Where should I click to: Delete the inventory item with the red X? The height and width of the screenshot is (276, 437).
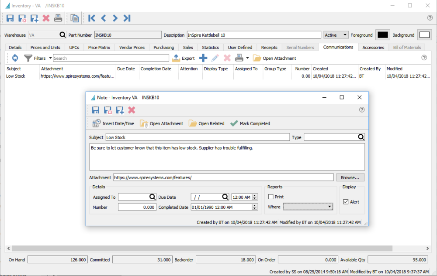(46, 18)
